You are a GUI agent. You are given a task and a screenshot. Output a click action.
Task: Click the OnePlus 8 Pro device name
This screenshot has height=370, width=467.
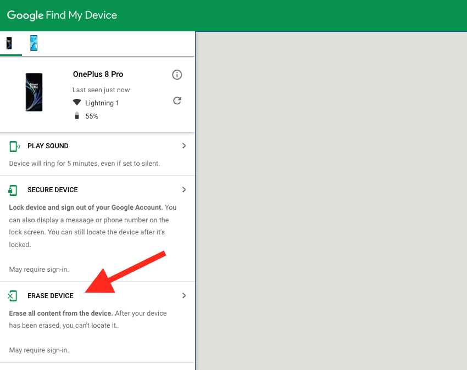(98, 75)
